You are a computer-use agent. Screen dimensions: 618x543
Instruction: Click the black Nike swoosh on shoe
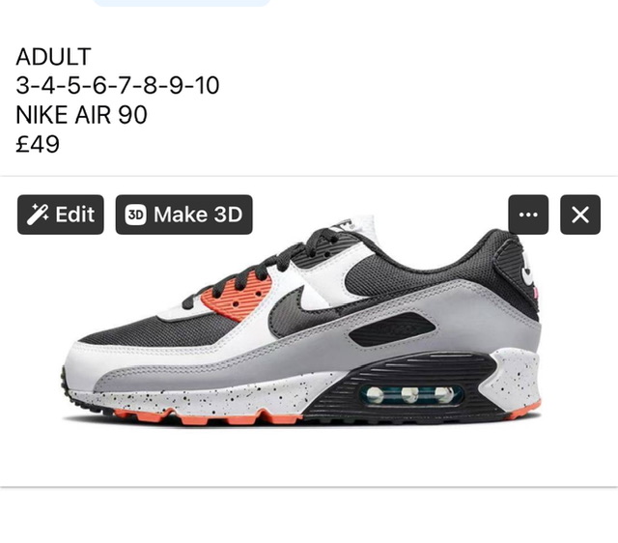click(x=298, y=309)
